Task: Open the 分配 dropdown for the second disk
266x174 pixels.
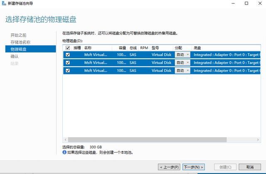Action: (182, 63)
